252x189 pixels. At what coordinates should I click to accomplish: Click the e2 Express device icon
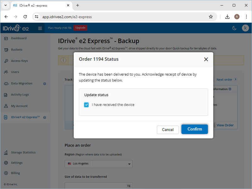(6, 117)
